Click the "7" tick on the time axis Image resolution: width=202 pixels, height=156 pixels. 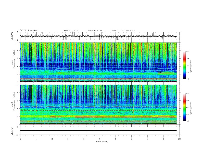click(132, 139)
